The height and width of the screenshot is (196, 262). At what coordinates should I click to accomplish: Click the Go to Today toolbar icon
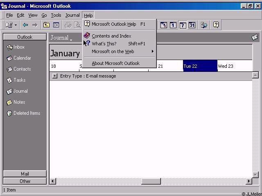point(164,25)
